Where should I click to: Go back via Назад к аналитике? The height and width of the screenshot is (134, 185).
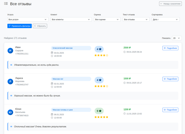click(x=170, y=4)
